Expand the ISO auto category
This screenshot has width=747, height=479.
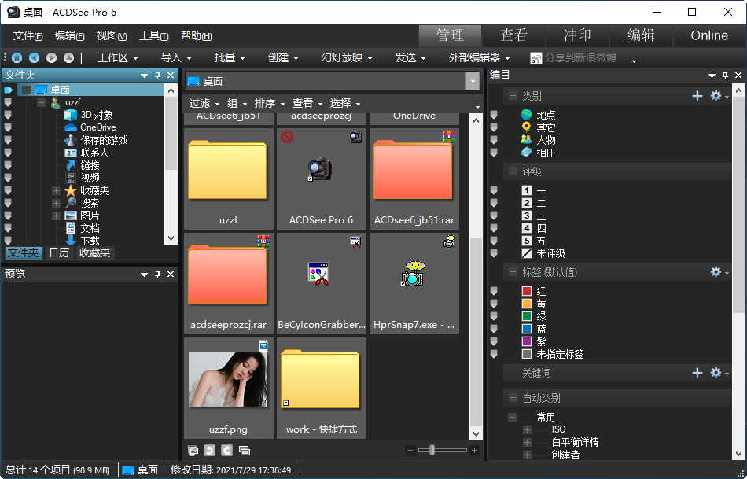pyautogui.click(x=527, y=429)
